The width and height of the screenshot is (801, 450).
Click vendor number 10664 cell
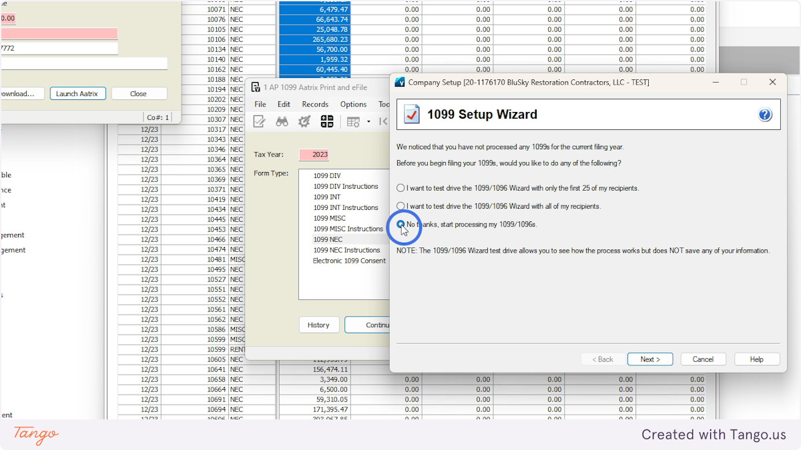(194, 389)
